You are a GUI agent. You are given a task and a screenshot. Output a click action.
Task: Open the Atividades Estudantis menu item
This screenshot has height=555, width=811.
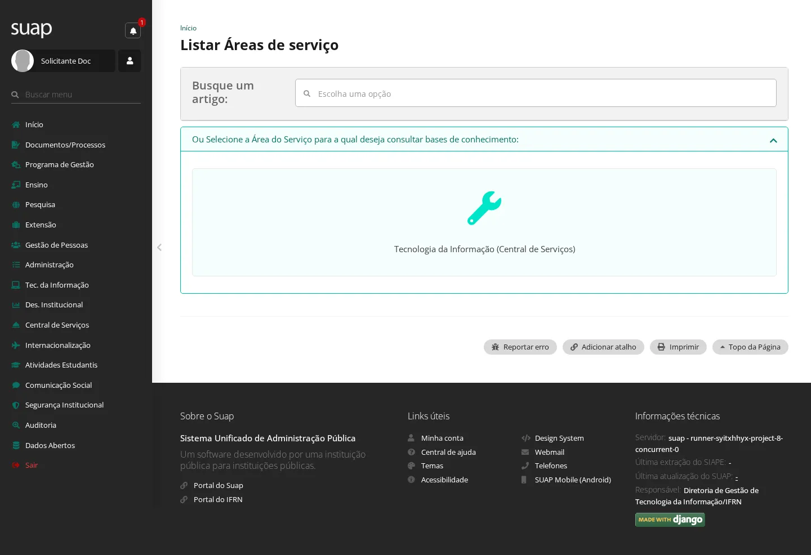pyautogui.click(x=76, y=365)
